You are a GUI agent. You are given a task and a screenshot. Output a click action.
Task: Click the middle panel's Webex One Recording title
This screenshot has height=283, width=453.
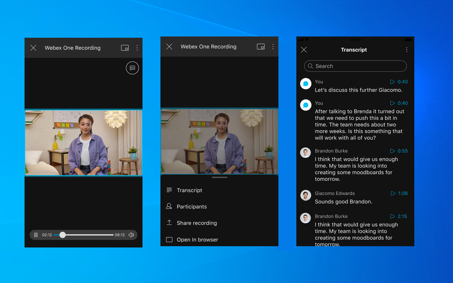pos(209,47)
